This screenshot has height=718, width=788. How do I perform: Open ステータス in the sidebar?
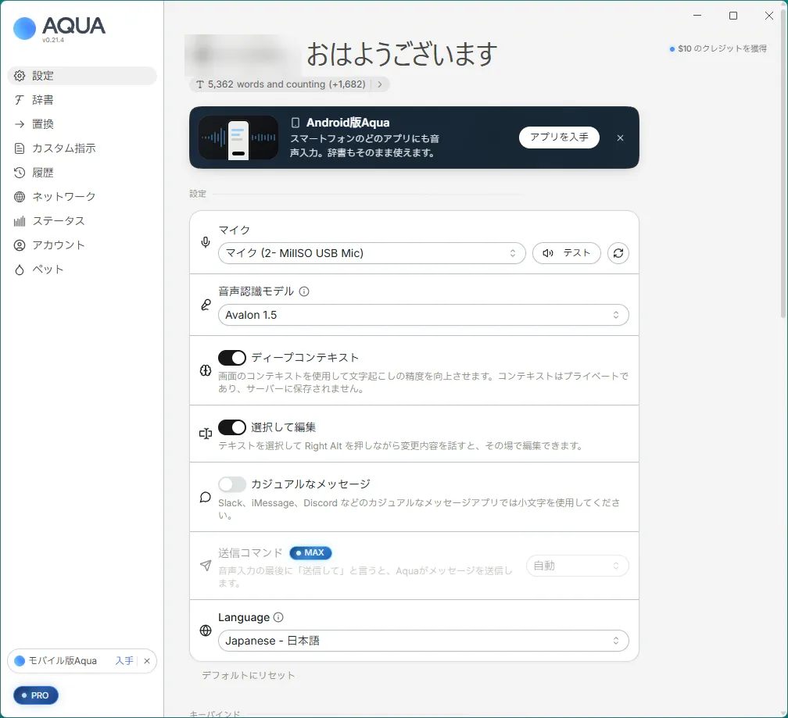click(x=82, y=221)
